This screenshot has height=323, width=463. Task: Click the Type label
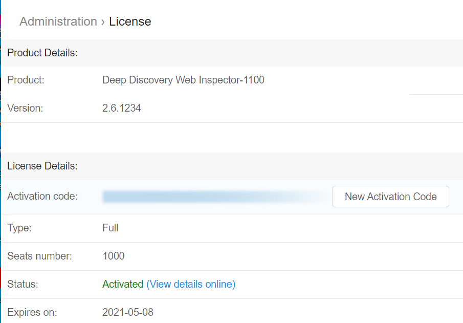(x=19, y=228)
